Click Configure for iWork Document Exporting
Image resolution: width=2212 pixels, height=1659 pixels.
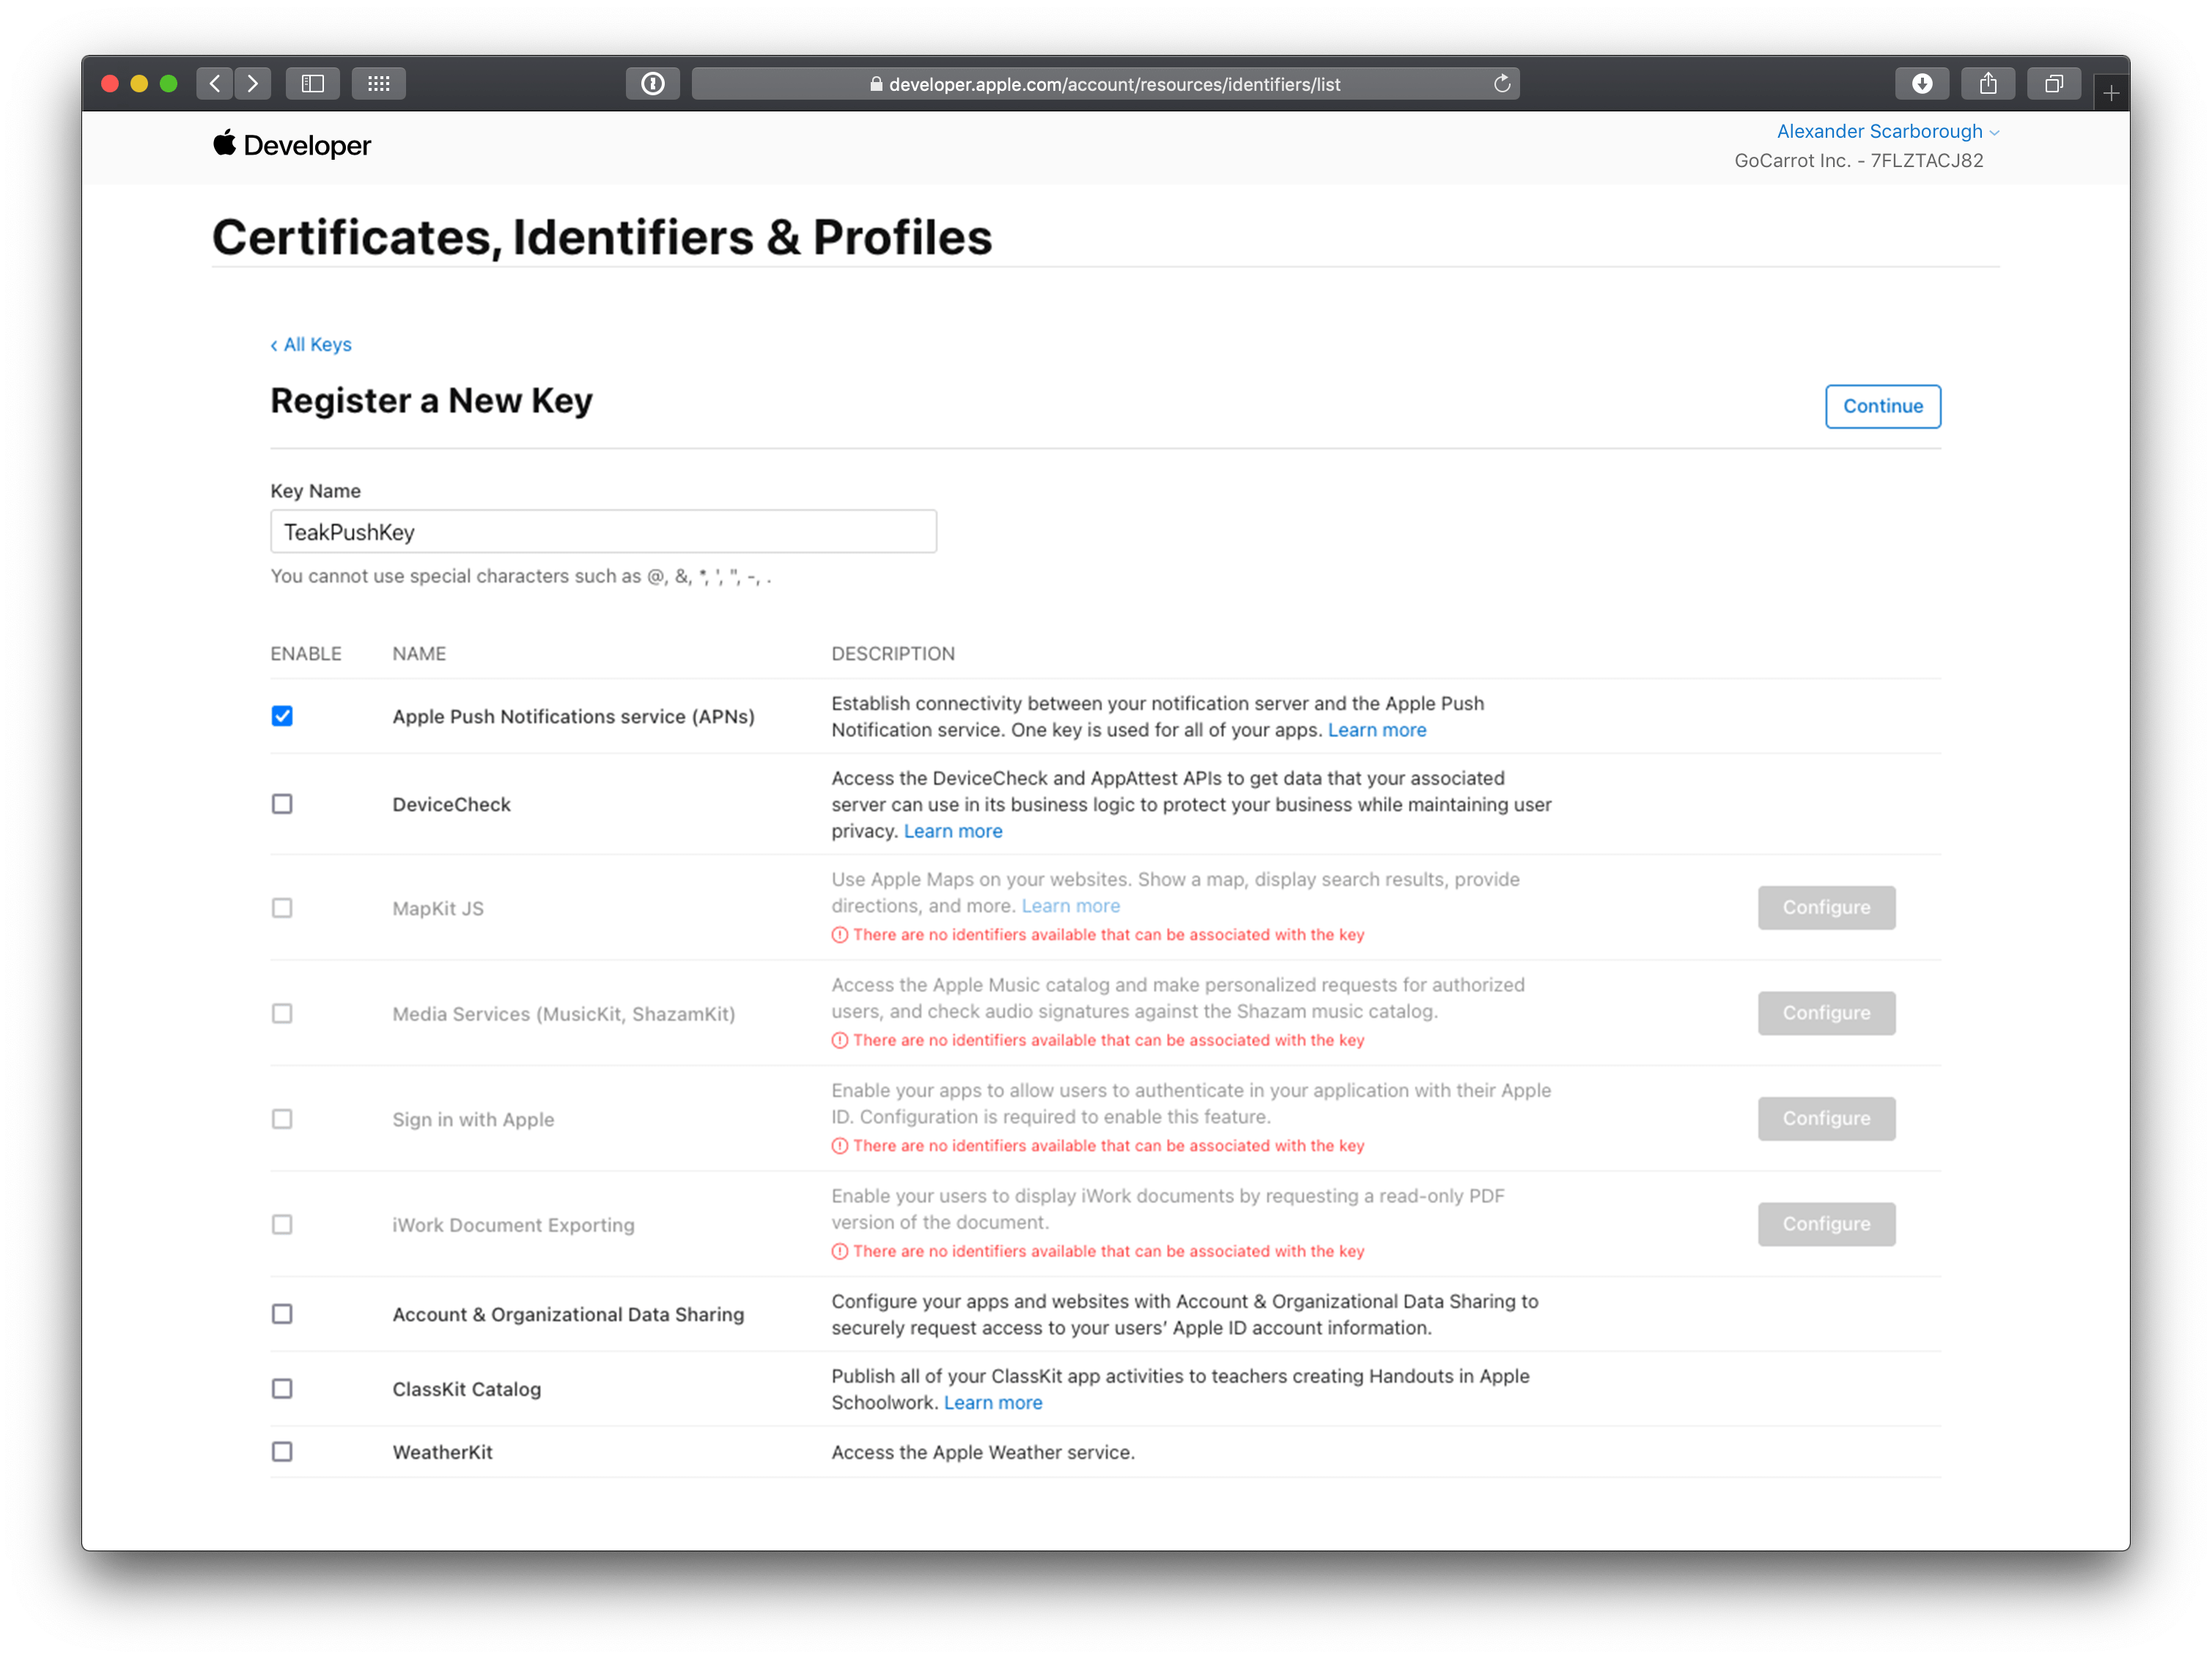[x=1826, y=1224]
